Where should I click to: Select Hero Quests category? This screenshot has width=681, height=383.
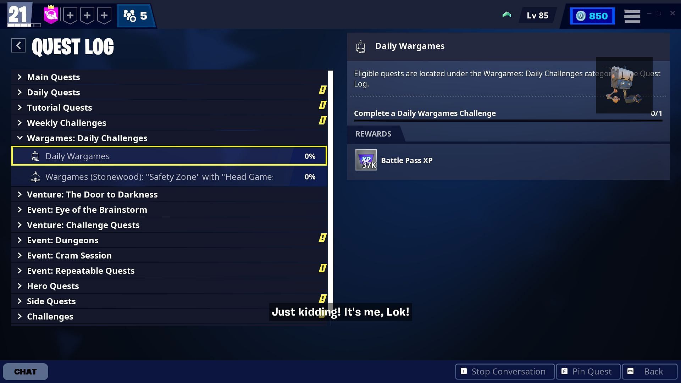[53, 286]
